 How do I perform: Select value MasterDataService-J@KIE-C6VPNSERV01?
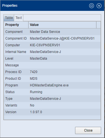click(62, 38)
